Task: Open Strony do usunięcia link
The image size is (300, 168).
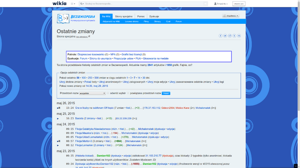Action: tap(100, 58)
